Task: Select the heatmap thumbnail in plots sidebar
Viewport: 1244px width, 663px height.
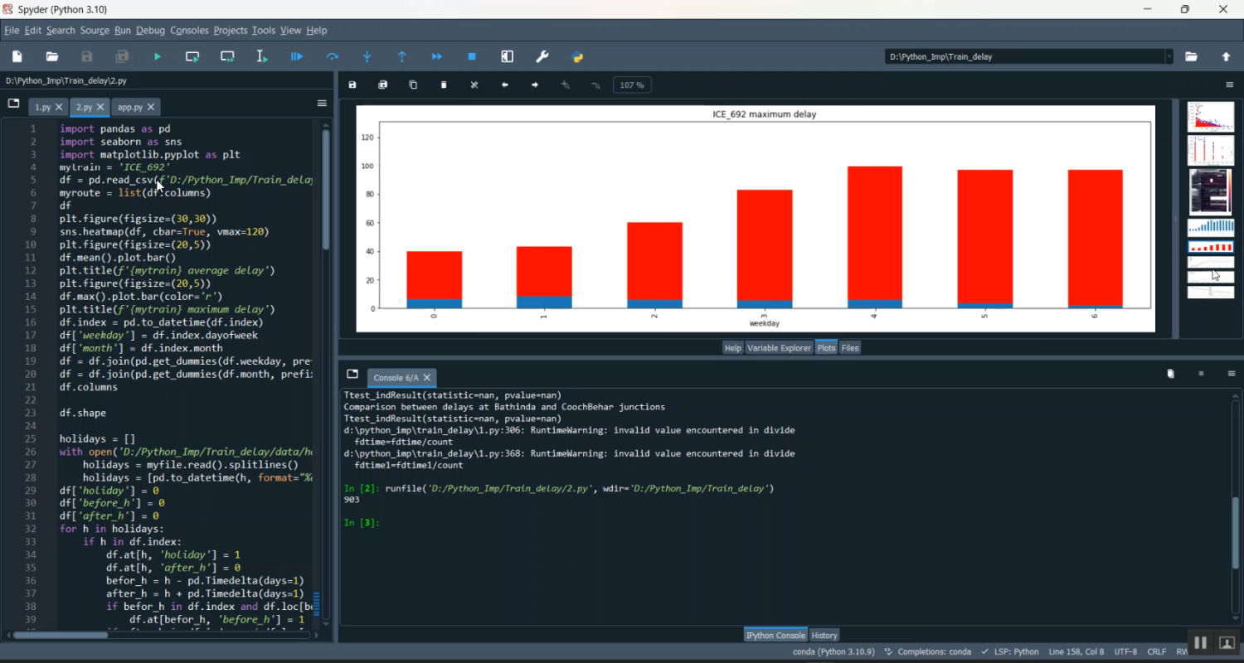Action: 1210,191
